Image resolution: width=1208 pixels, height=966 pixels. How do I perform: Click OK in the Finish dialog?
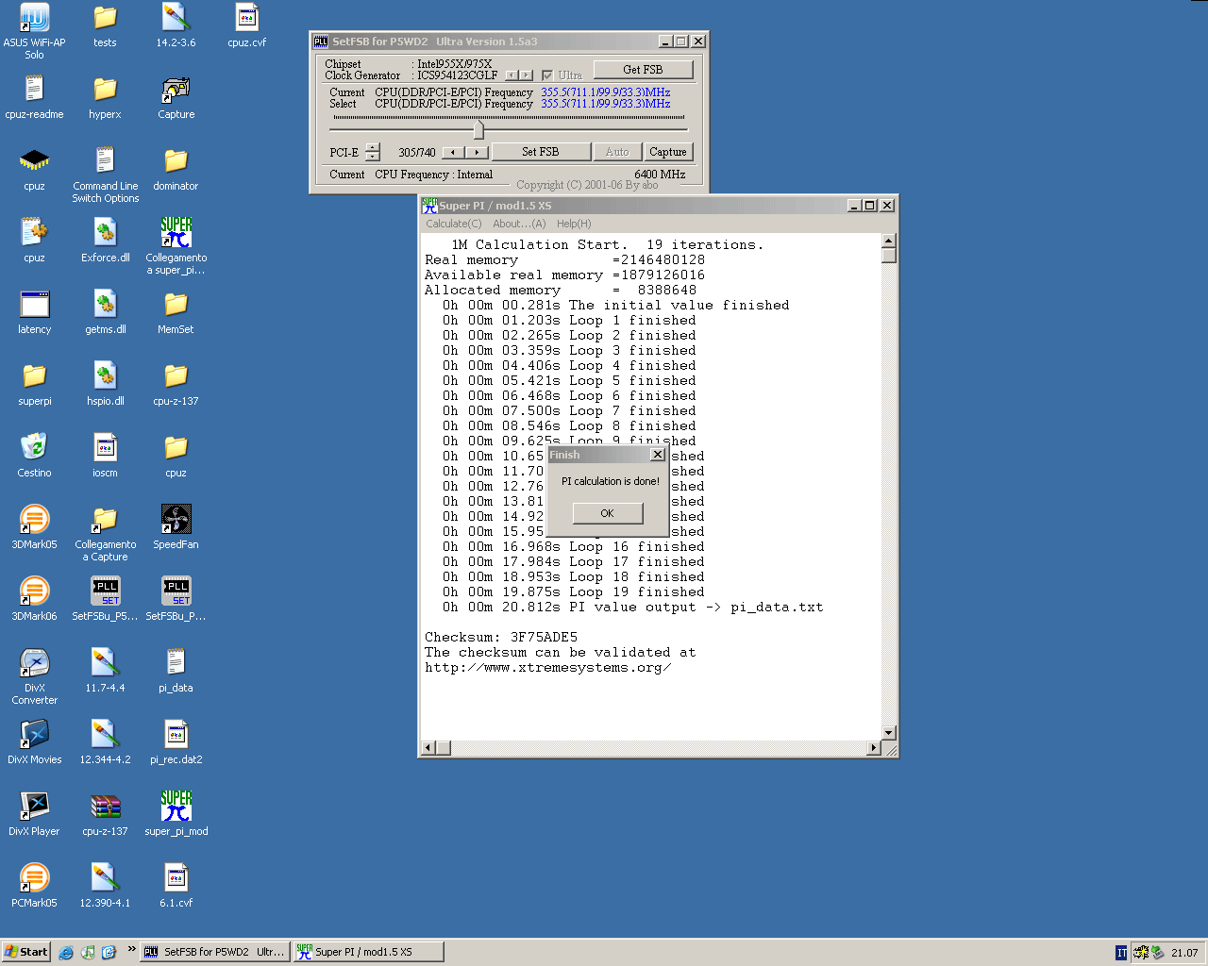point(608,513)
